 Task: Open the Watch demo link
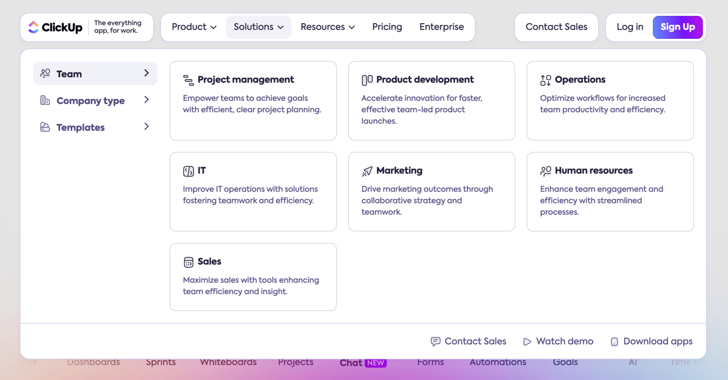558,341
